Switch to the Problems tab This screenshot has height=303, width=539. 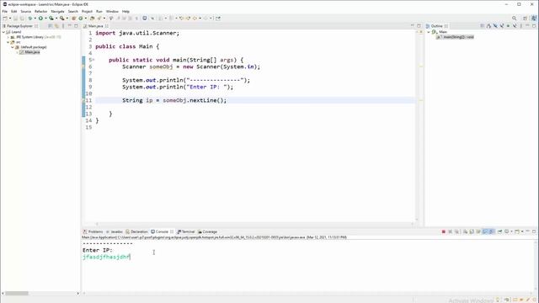pos(93,231)
